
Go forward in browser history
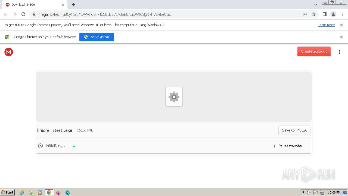pos(15,14)
